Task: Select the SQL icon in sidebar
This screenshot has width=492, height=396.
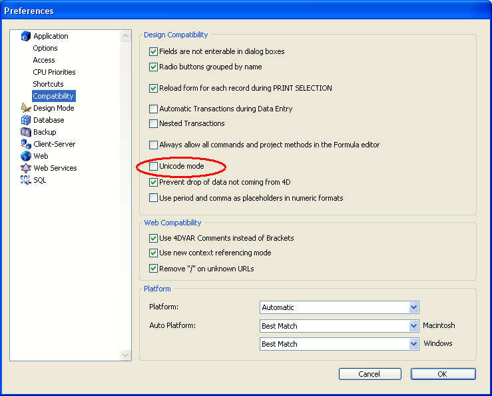Action: [26, 180]
